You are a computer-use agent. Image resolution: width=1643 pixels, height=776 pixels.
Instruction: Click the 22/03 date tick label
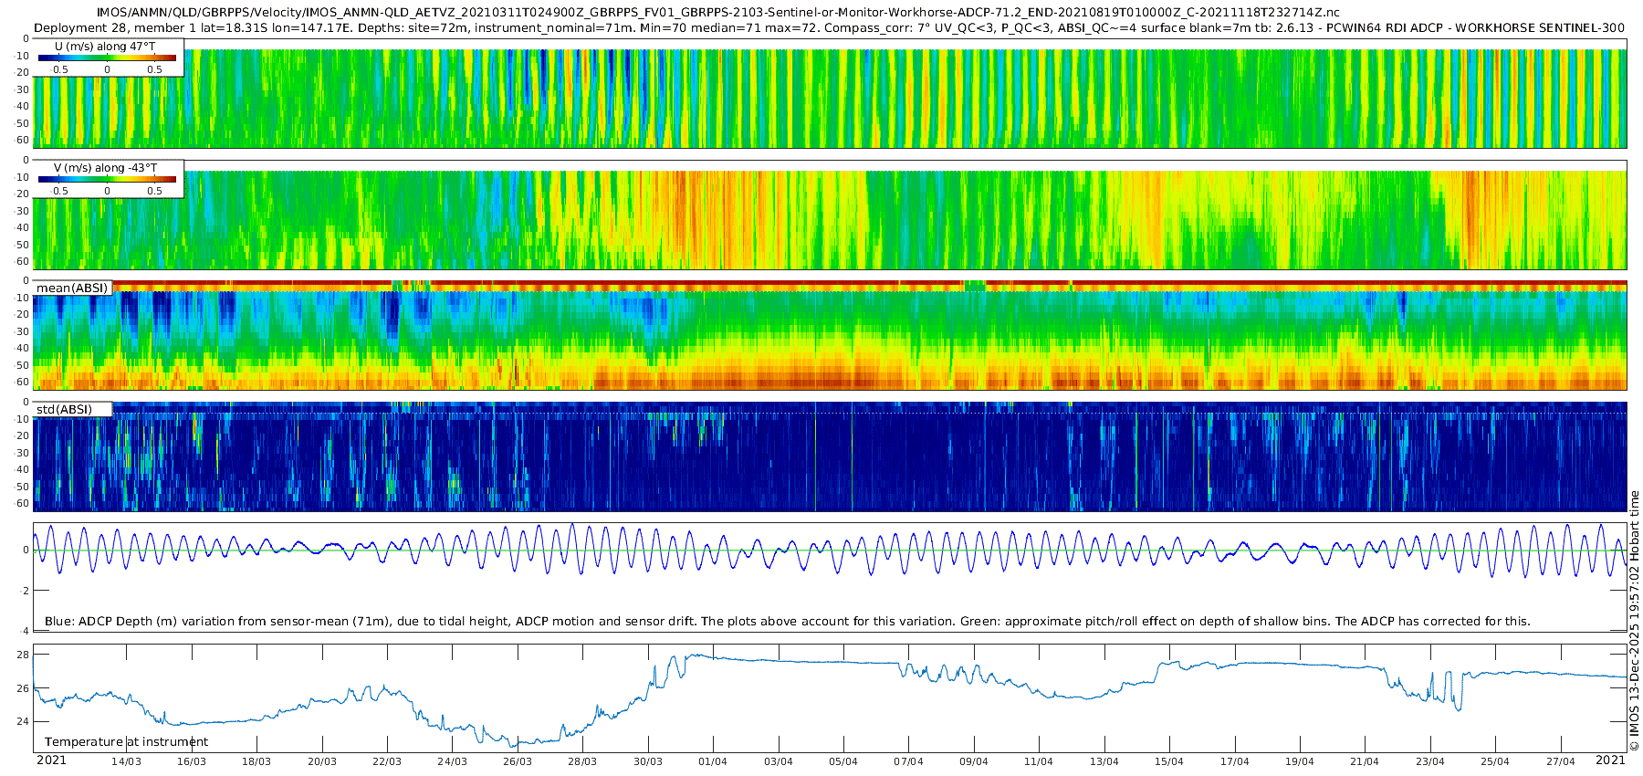point(387,761)
